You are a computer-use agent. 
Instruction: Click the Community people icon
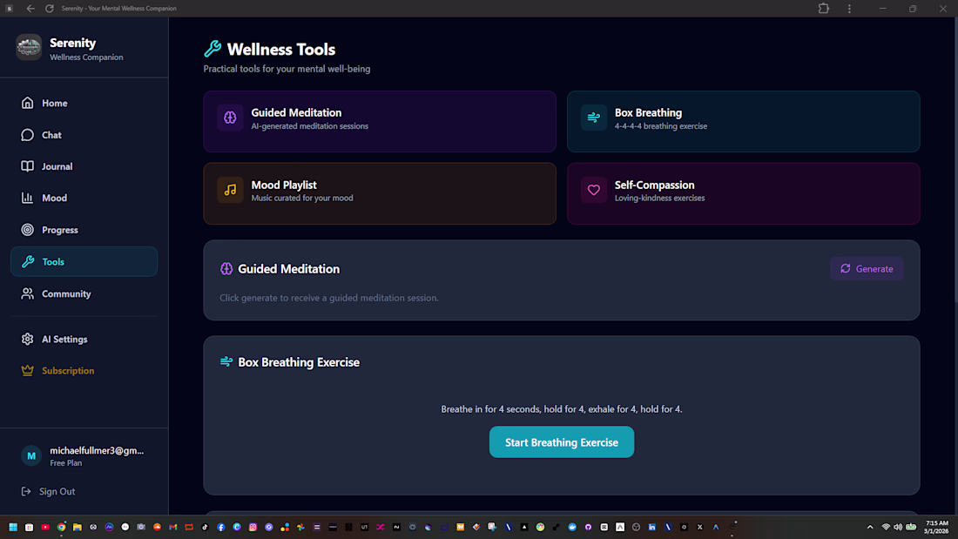tap(28, 294)
